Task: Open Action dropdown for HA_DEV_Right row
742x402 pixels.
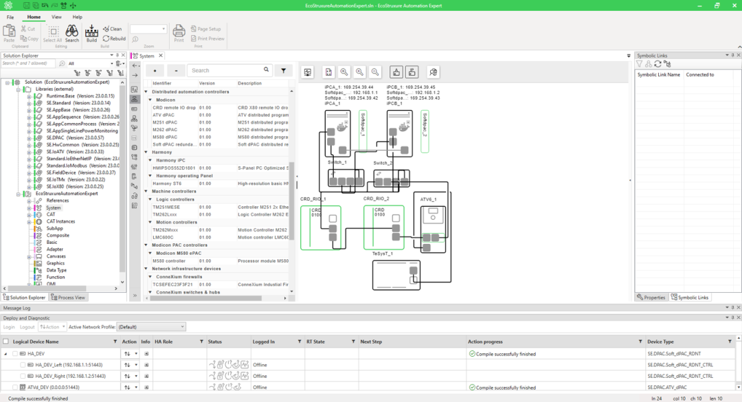Action: pos(136,377)
